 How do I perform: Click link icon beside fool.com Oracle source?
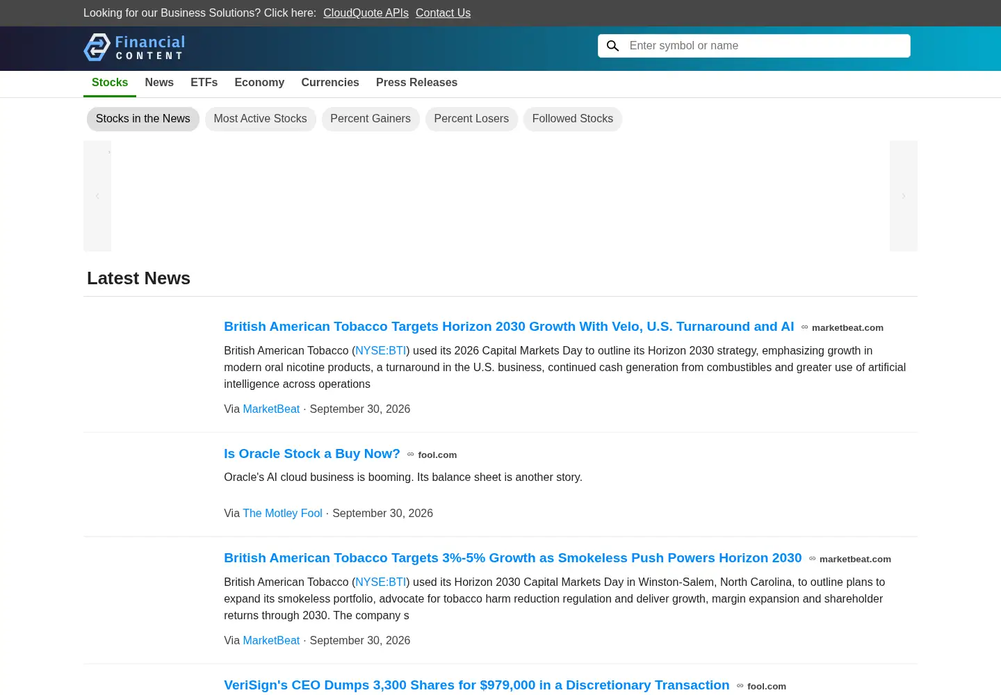[x=411, y=455]
